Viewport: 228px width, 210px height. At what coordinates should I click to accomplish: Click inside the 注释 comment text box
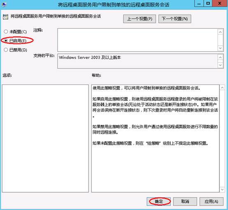tap(137, 40)
